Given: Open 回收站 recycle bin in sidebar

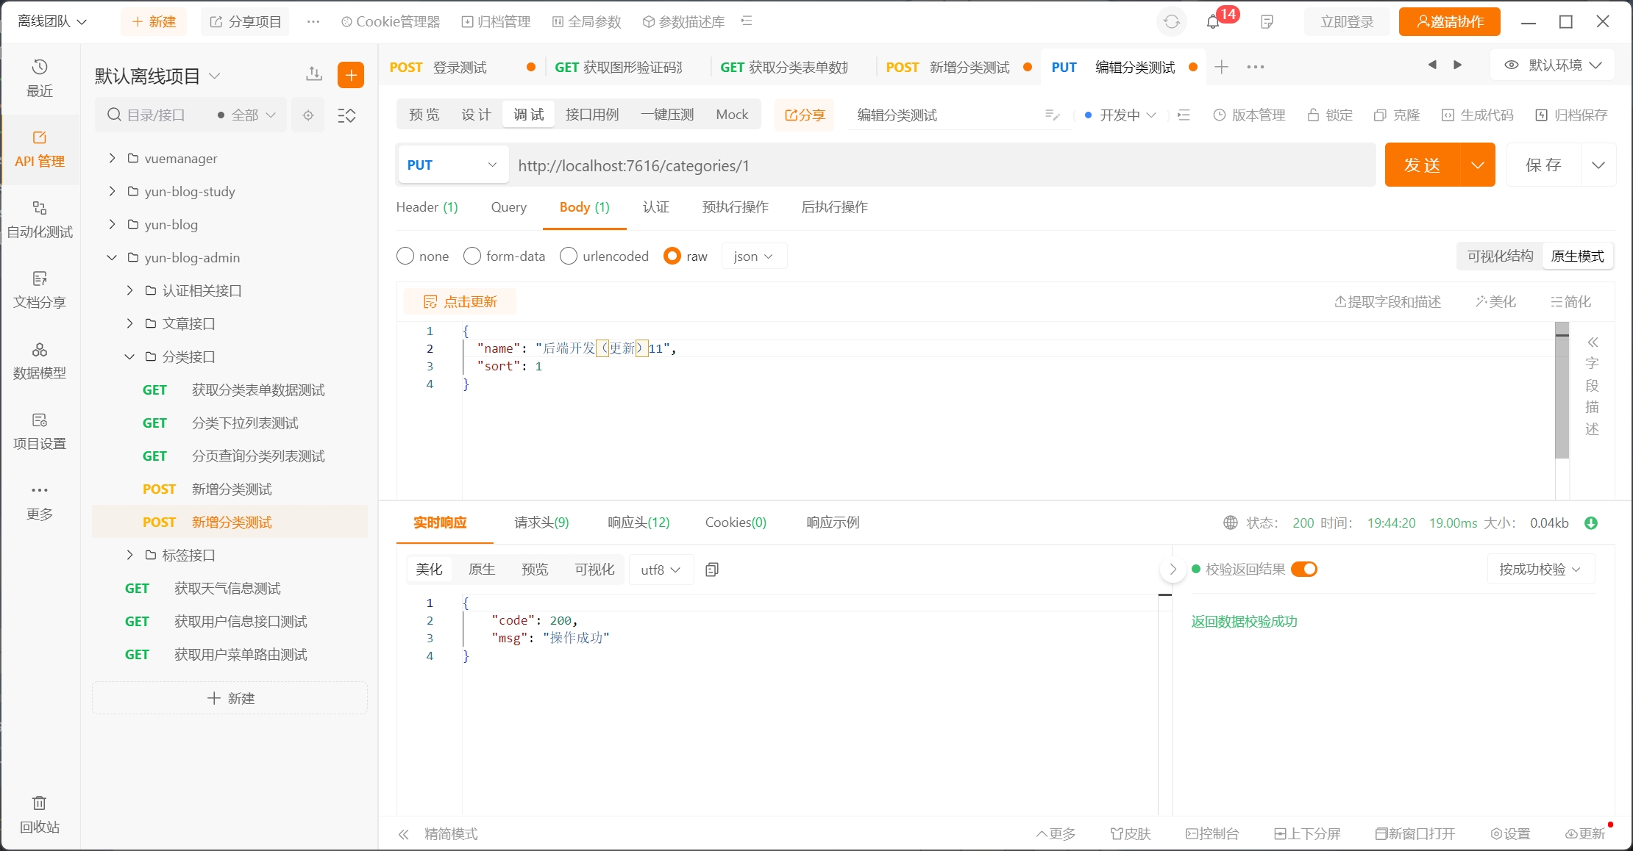Looking at the screenshot, I should [x=40, y=814].
